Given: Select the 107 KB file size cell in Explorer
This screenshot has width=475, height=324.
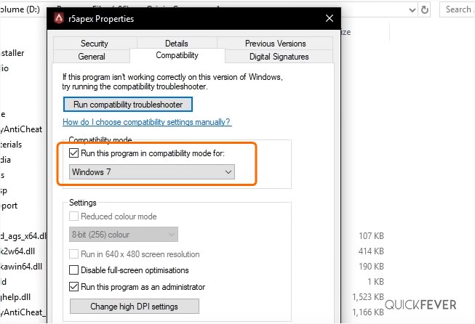Looking at the screenshot, I should [371, 235].
